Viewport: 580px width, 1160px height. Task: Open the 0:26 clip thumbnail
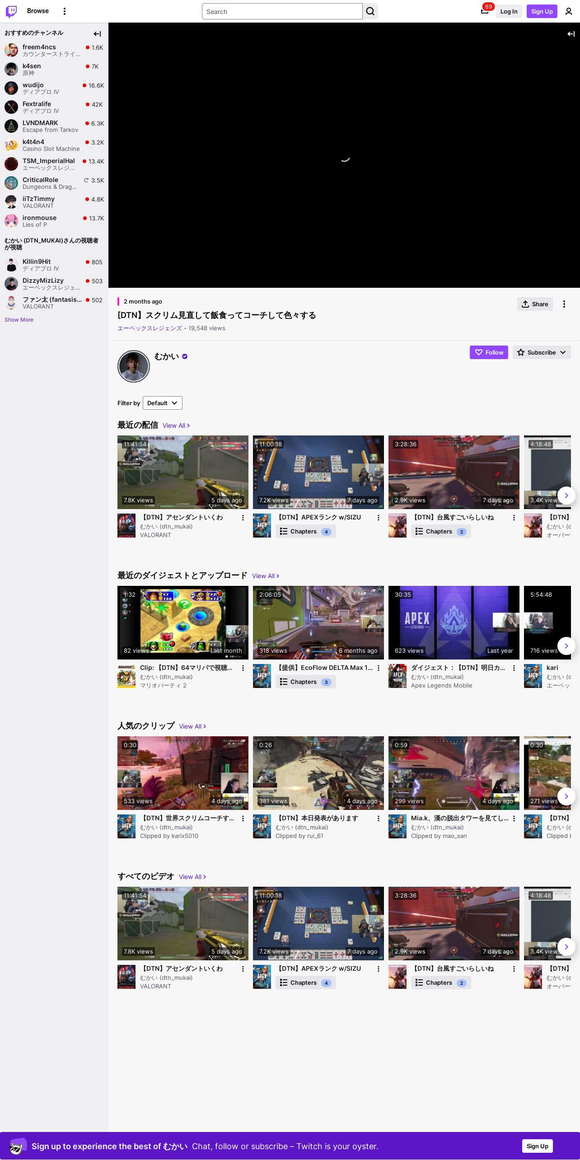pyautogui.click(x=318, y=773)
